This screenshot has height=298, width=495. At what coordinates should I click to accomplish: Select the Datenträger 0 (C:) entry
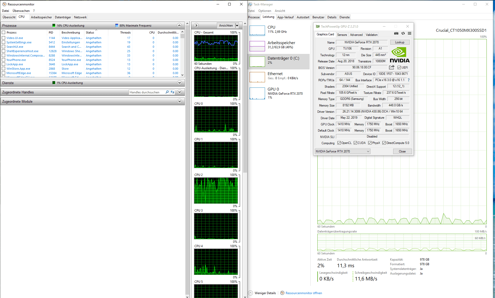pos(278,62)
